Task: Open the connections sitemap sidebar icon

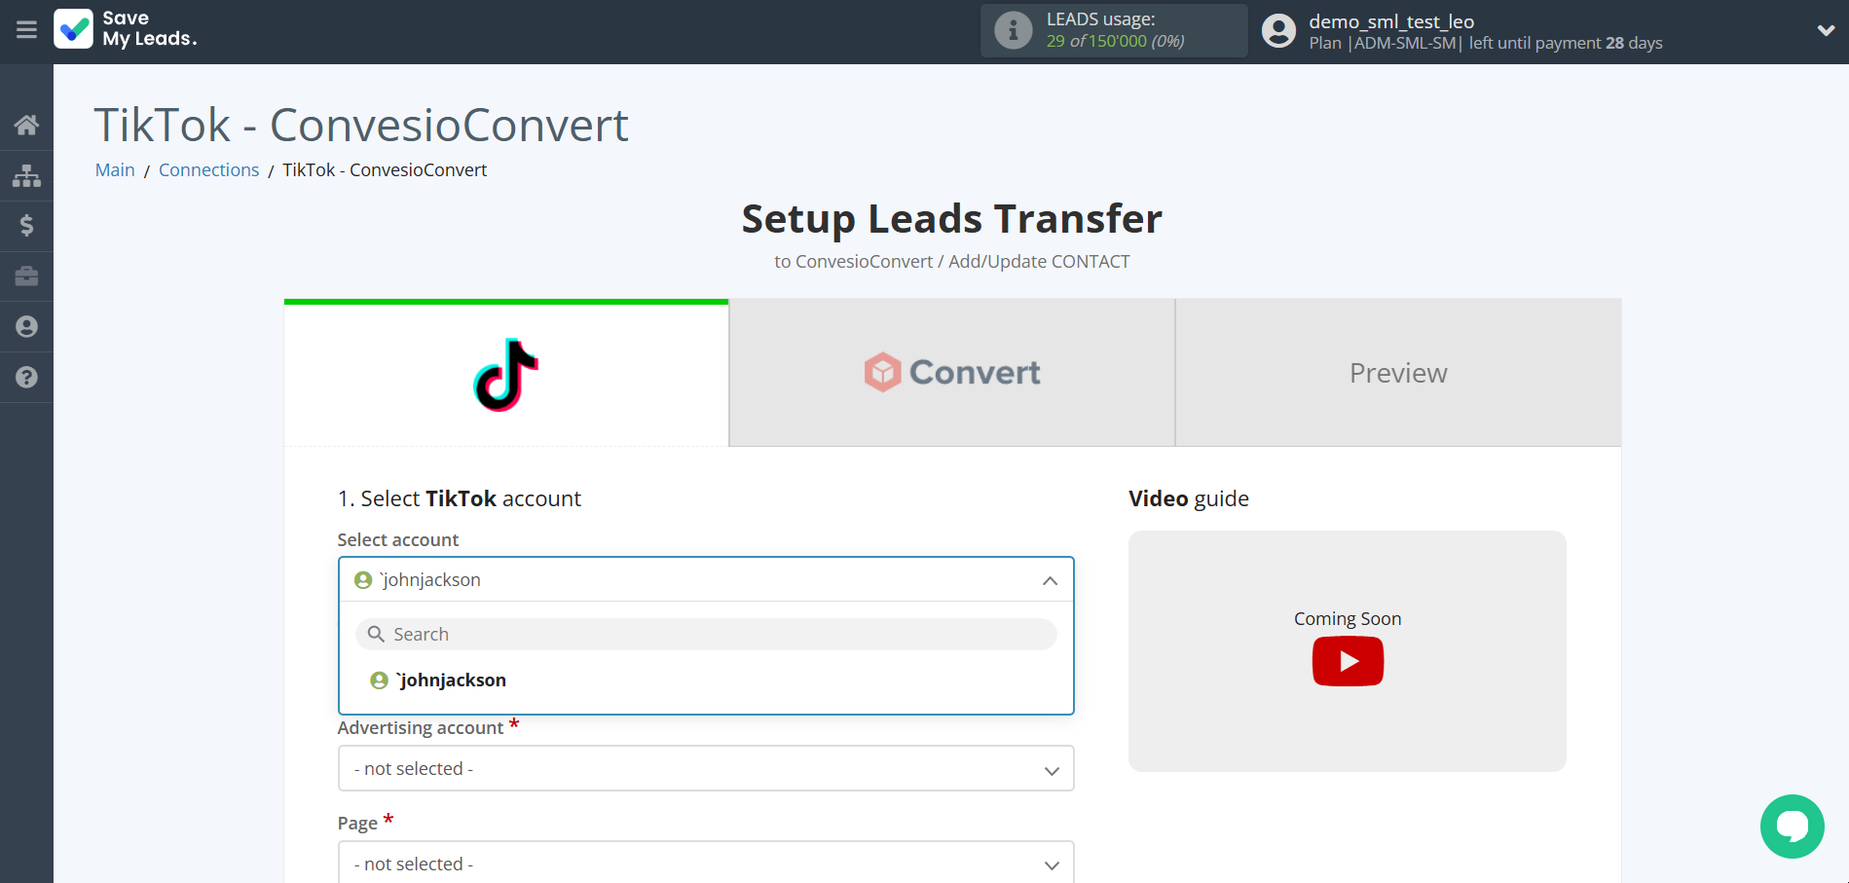Action: click(26, 175)
